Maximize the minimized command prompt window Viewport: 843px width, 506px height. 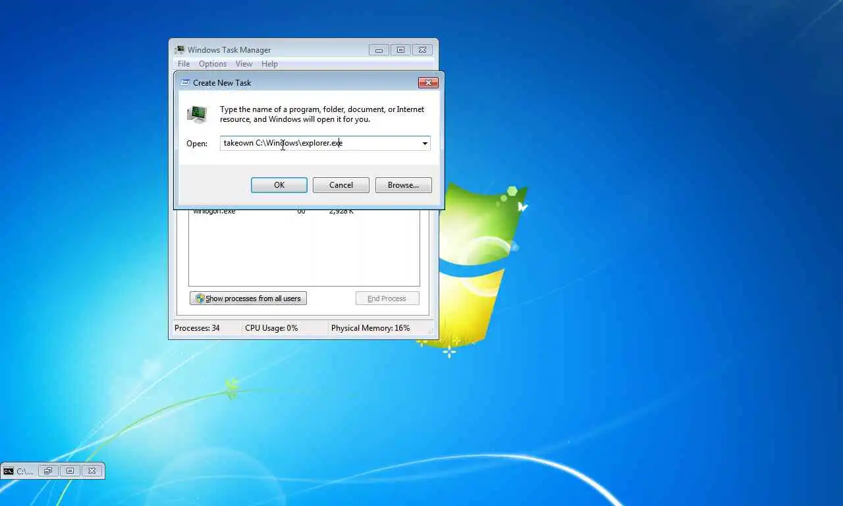coord(70,471)
